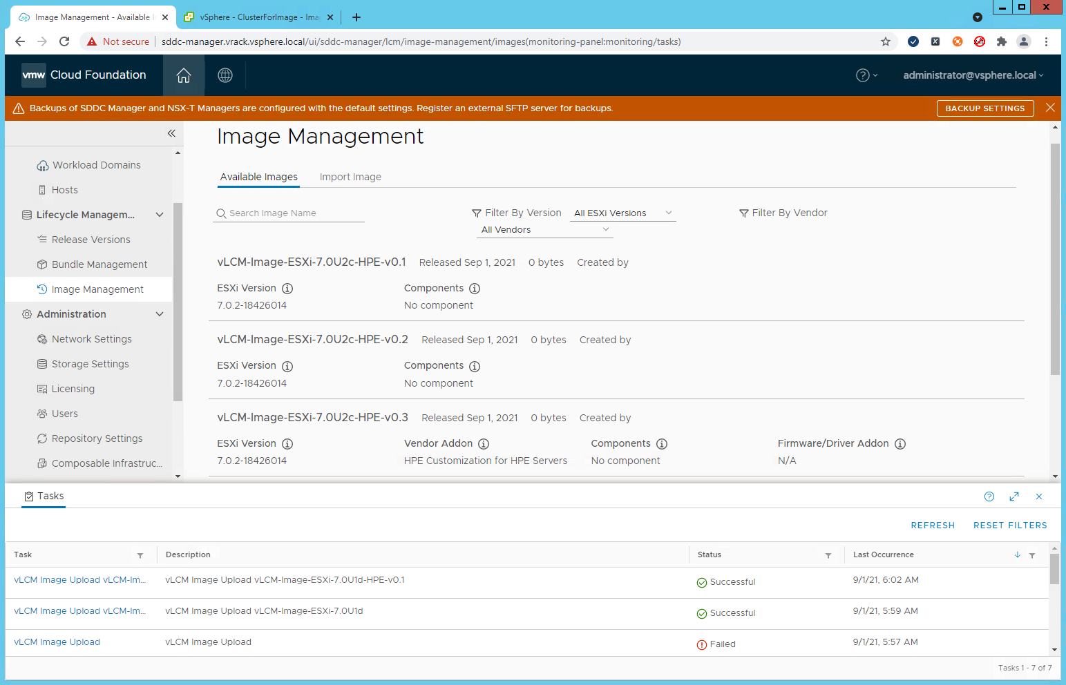Collapse the Lifecycle Management section
1066x685 pixels.
[x=160, y=215]
